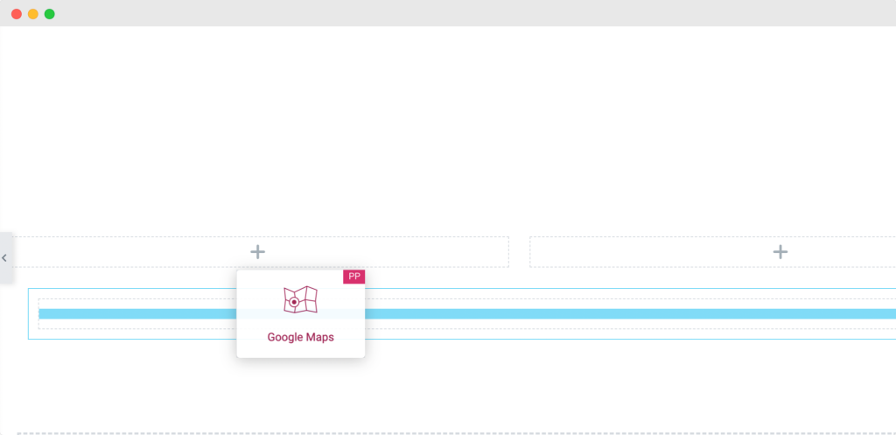The width and height of the screenshot is (896, 435).
Task: Collapse the side panel with the left chevron
Action: 5,258
